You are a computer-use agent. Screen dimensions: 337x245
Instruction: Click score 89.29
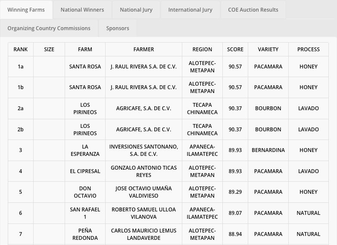(235, 192)
